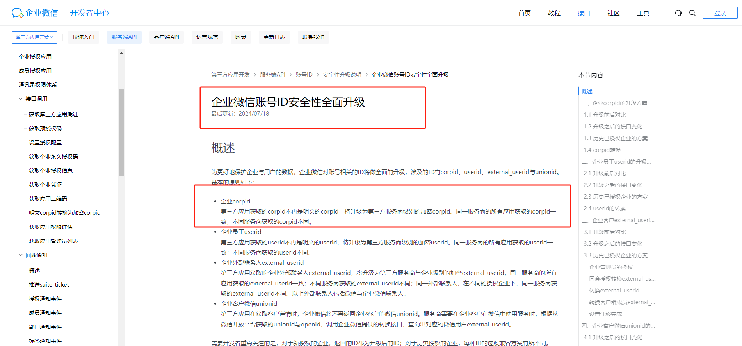This screenshot has width=742, height=346.
Task: Click the 开发者中心 header title
Action: click(x=89, y=13)
